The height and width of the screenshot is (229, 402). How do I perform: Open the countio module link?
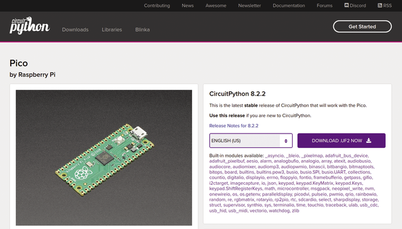click(x=217, y=177)
